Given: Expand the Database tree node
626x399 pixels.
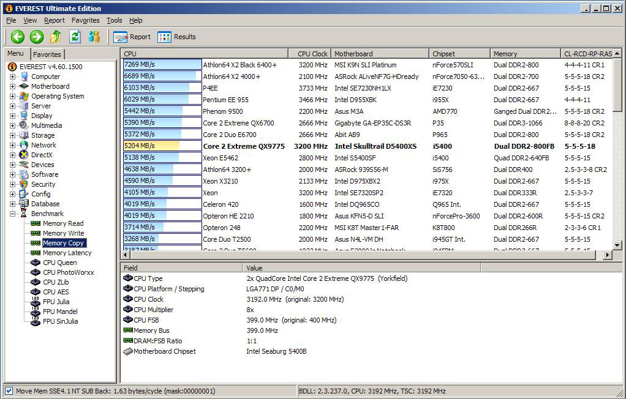Looking at the screenshot, I should (x=12, y=204).
